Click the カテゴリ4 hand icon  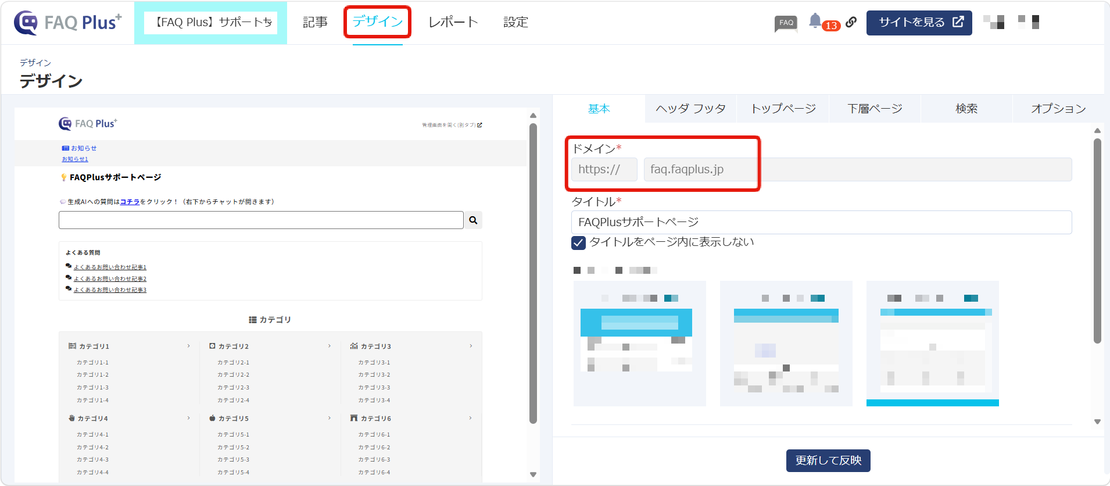pos(72,418)
